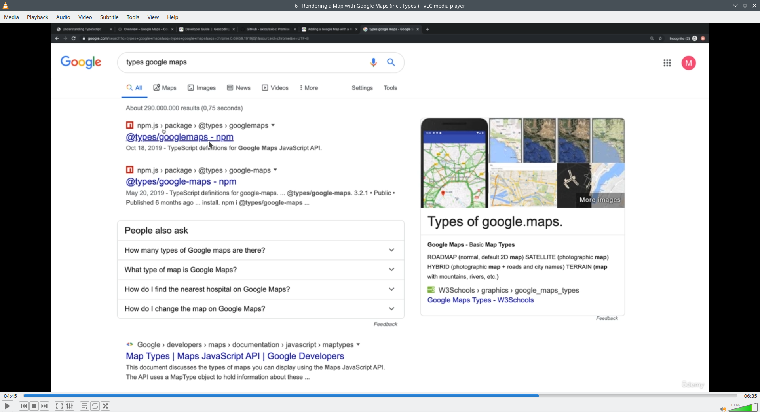Screen dimensions: 760x412
Task: Switch to the Images results tab
Action: pos(202,88)
